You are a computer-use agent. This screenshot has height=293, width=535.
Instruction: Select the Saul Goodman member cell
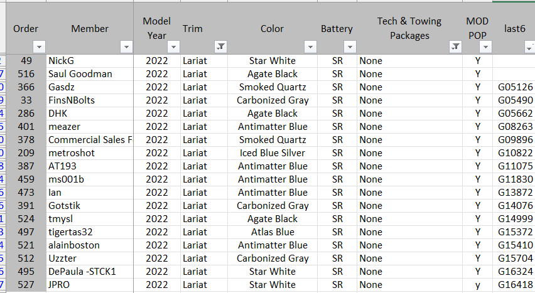[x=90, y=74]
